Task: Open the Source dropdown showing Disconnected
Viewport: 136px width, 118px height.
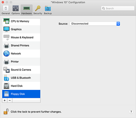Action: click(x=95, y=24)
